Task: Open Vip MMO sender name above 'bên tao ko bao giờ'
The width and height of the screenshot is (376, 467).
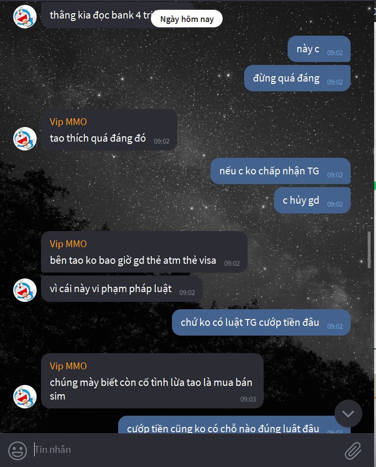Action: click(68, 244)
